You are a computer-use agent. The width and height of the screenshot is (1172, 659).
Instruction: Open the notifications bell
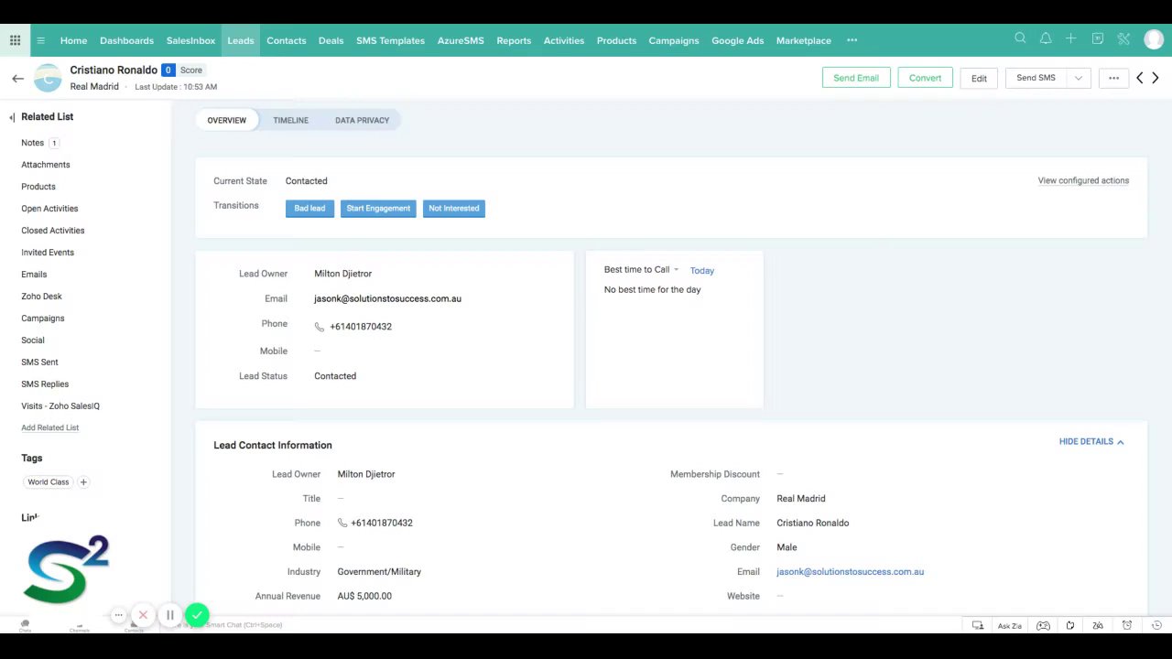point(1046,38)
